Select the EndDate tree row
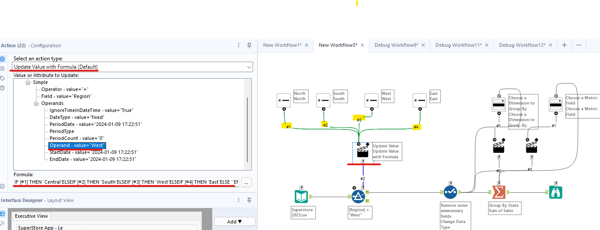600x230 pixels. coord(93,159)
